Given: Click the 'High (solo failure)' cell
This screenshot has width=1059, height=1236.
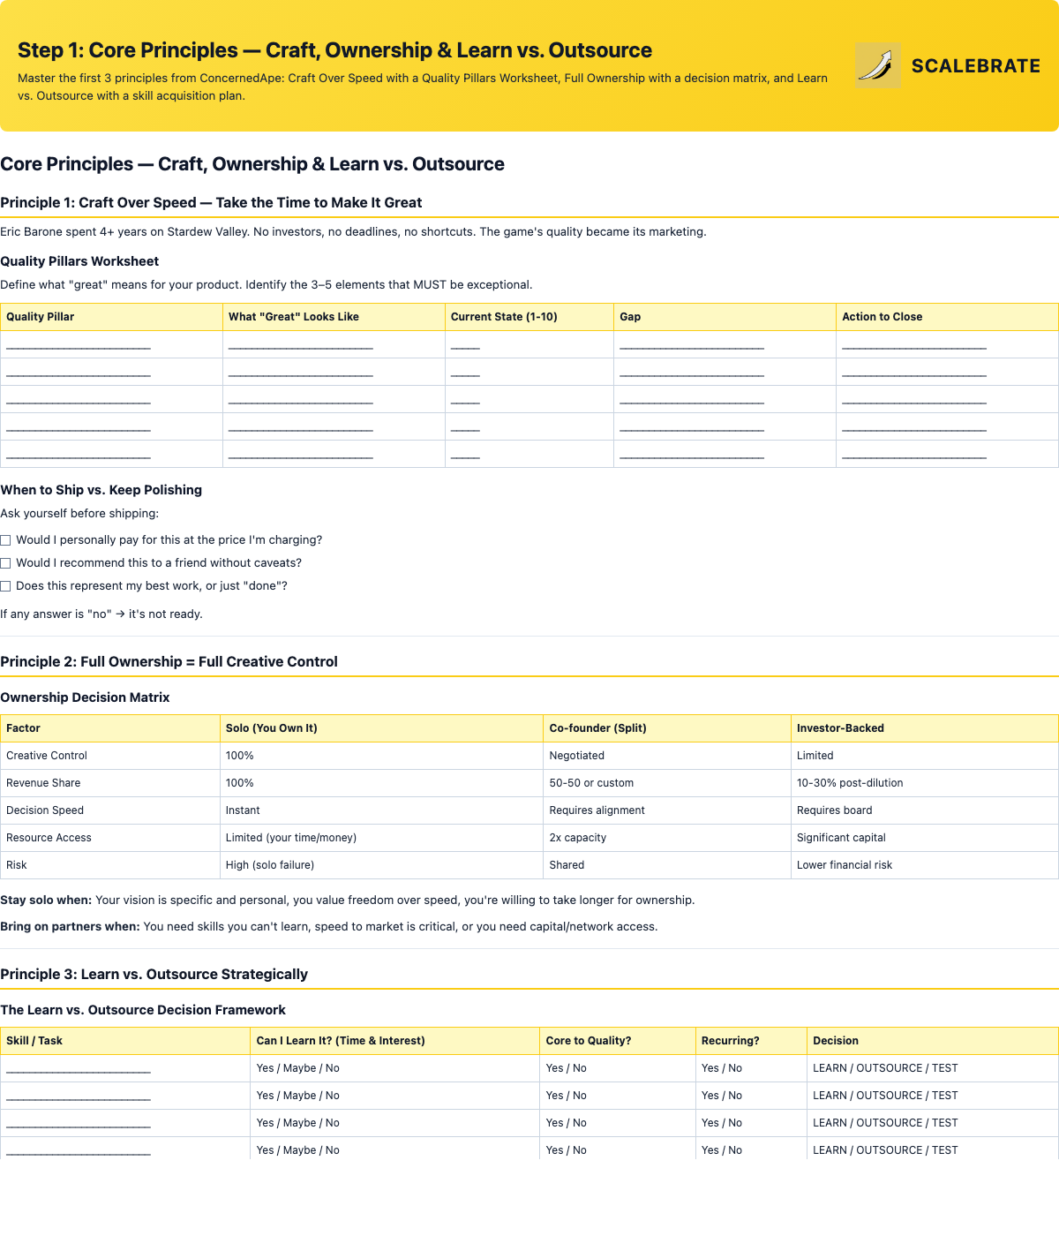Looking at the screenshot, I should (381, 865).
